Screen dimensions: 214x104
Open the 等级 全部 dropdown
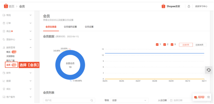[x=129, y=100]
